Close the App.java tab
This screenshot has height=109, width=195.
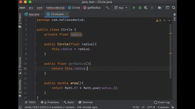pyautogui.click(x=42, y=14)
